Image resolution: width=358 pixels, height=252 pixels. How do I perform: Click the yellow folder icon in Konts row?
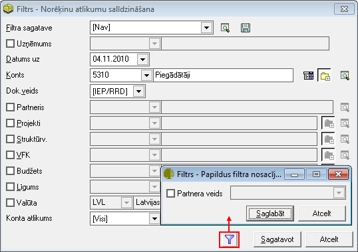pyautogui.click(x=325, y=76)
